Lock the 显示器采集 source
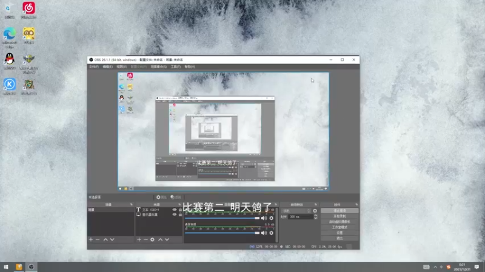Viewport: 485px width, 272px height. coord(180,215)
